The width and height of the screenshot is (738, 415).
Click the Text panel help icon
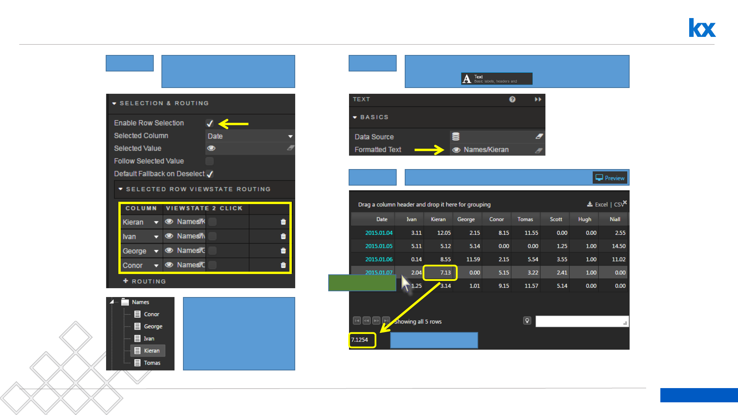(512, 100)
